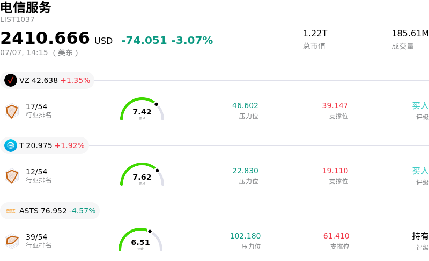Viewport: 429px width, 261px height.
Task: Click the Verizon logo icon
Action: click(11, 80)
